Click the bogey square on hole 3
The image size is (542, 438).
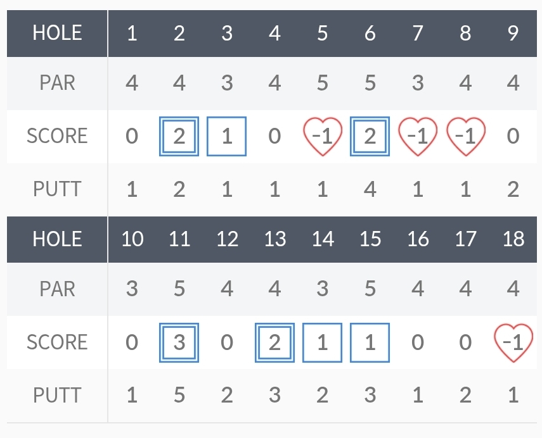point(227,137)
